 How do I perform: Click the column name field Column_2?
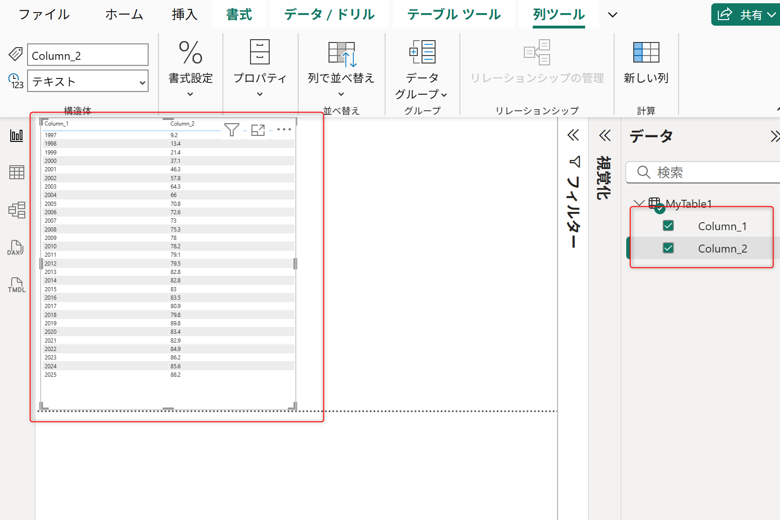[88, 56]
